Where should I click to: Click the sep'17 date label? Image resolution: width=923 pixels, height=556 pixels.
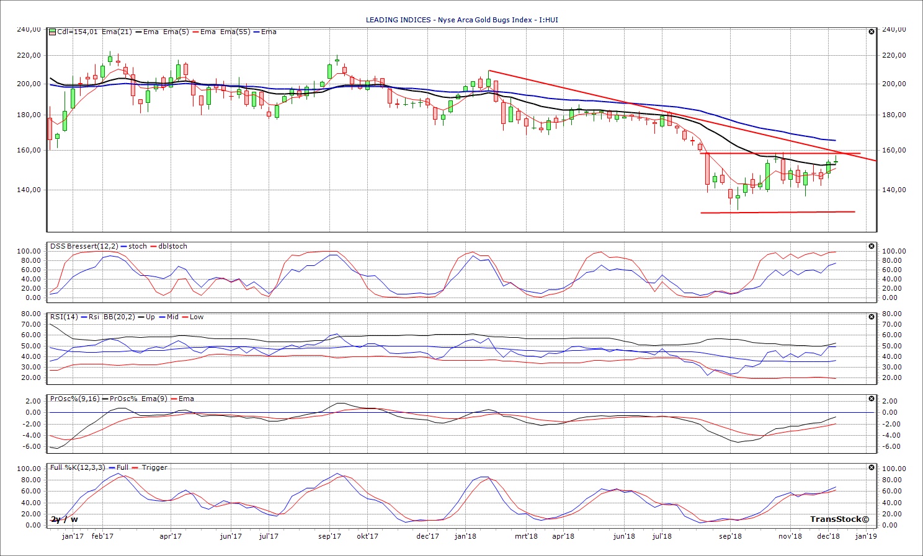[x=329, y=536]
